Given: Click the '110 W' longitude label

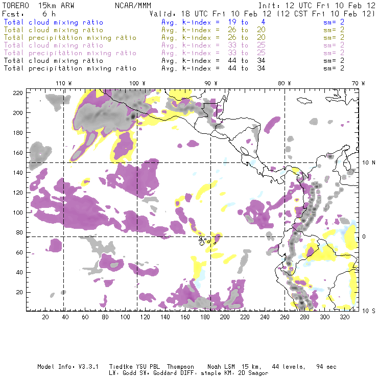Looking at the screenshot, I should pyautogui.click(x=64, y=83).
